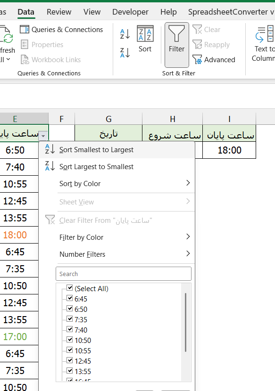
Task: Click the Properties icon
Action: coord(25,45)
